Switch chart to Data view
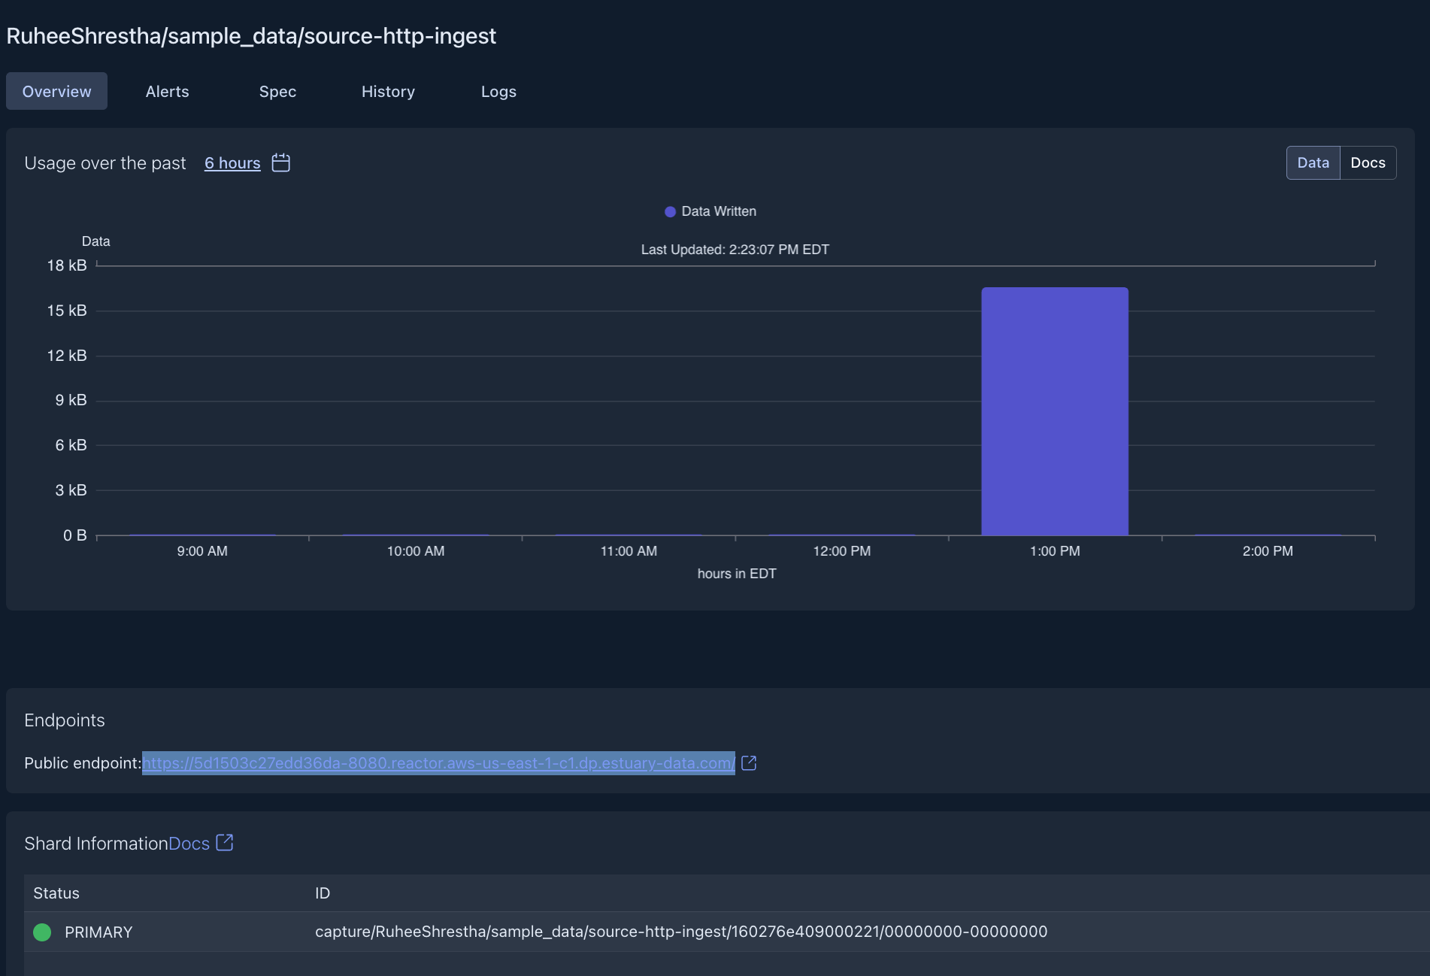 coord(1313,162)
